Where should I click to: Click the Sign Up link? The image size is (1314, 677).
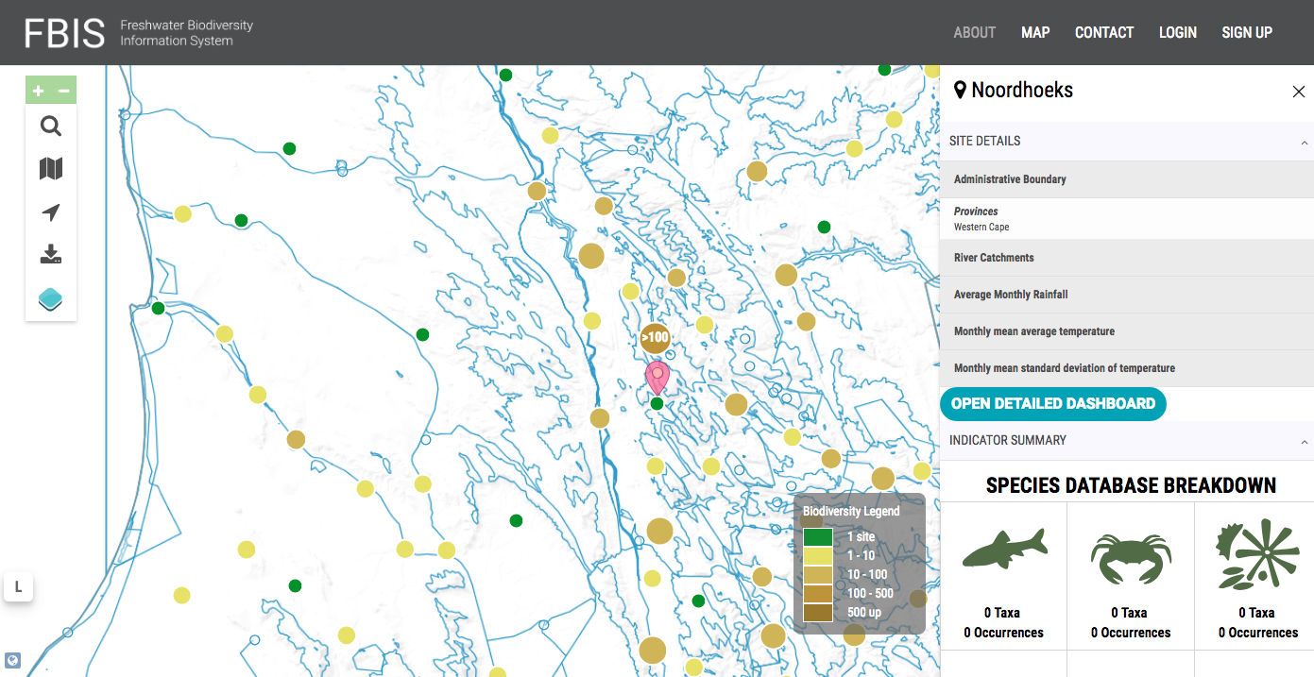tap(1247, 32)
